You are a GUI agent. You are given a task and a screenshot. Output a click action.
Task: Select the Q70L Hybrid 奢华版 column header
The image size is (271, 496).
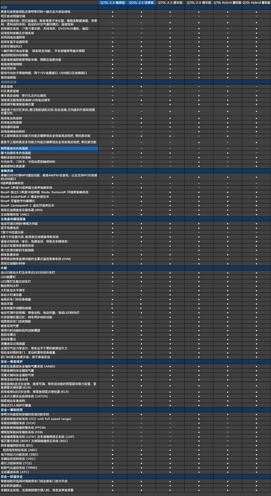tap(256, 3)
